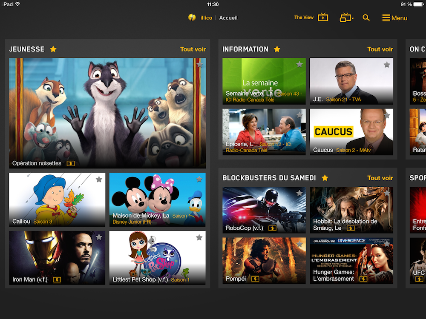Expand the TV device selector dropdown
Viewport: 426px width, 319px height.
346,17
